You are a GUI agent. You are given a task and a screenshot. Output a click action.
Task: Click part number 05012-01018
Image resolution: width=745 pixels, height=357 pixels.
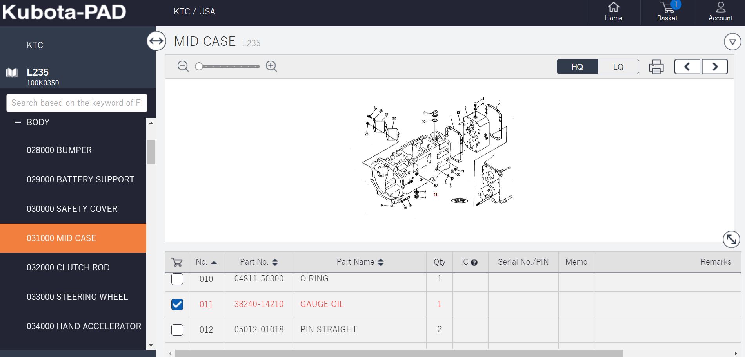259,330
